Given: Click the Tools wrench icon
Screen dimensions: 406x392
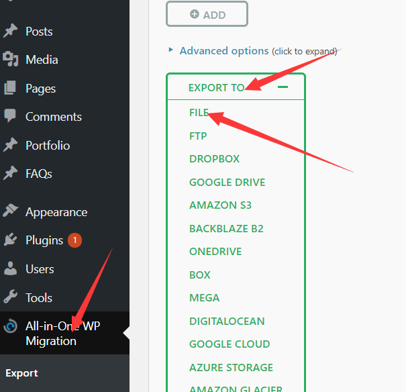Looking at the screenshot, I should pos(11,297).
